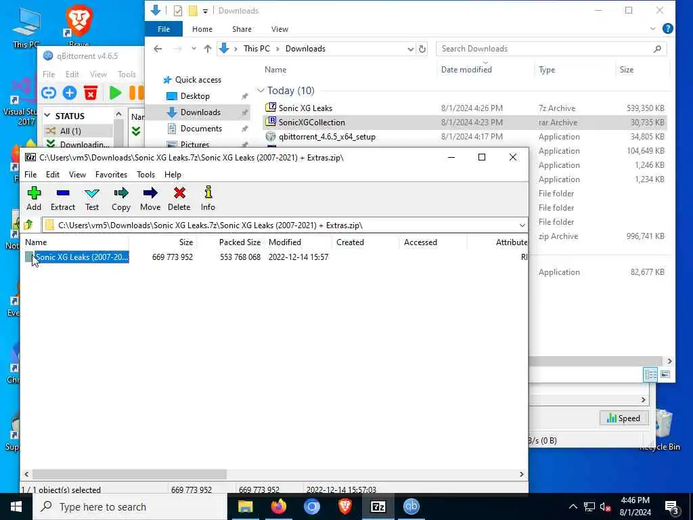Viewport: 693px width, 520px height.
Task: Switch to the Share tab in Explorer
Action: 242,29
